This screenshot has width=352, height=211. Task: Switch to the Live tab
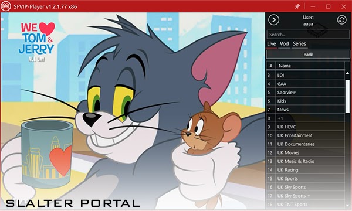[272, 44]
